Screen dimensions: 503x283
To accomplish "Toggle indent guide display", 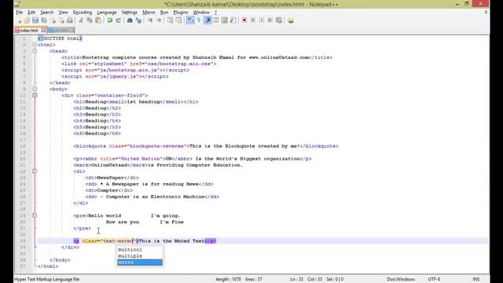I will coord(207,20).
